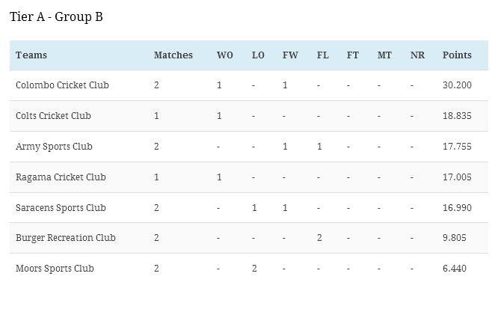Click the Saracens Sports Club team name

(61, 208)
